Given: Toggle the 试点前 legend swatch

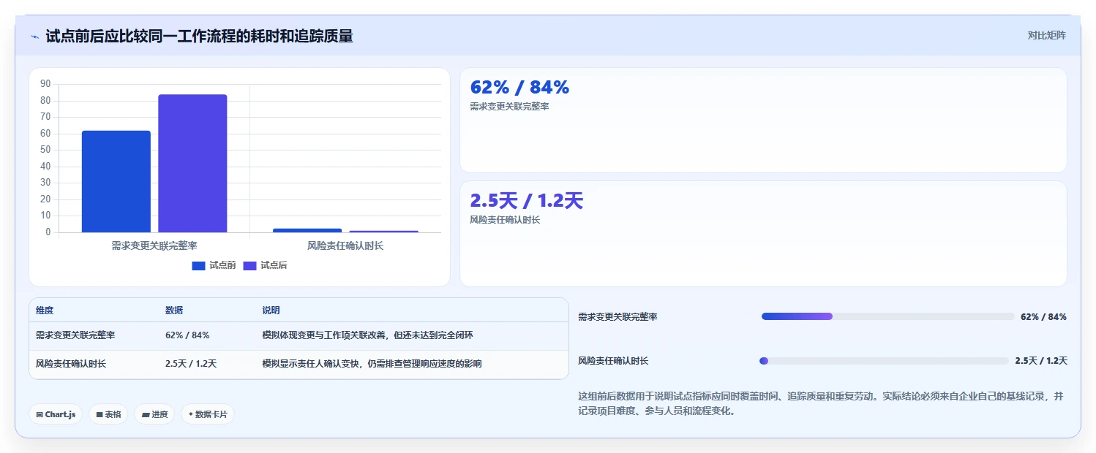Looking at the screenshot, I should 198,265.
